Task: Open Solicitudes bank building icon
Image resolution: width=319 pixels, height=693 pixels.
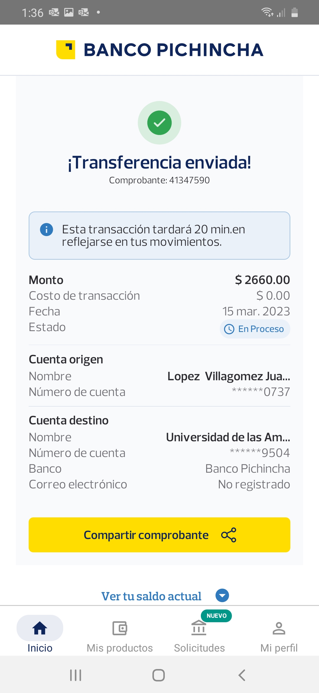Action: click(199, 628)
